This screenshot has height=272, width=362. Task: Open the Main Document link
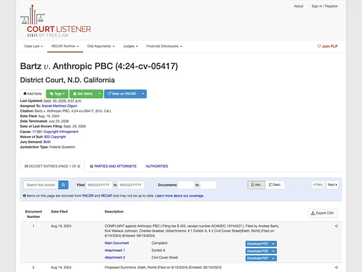pos(117,243)
